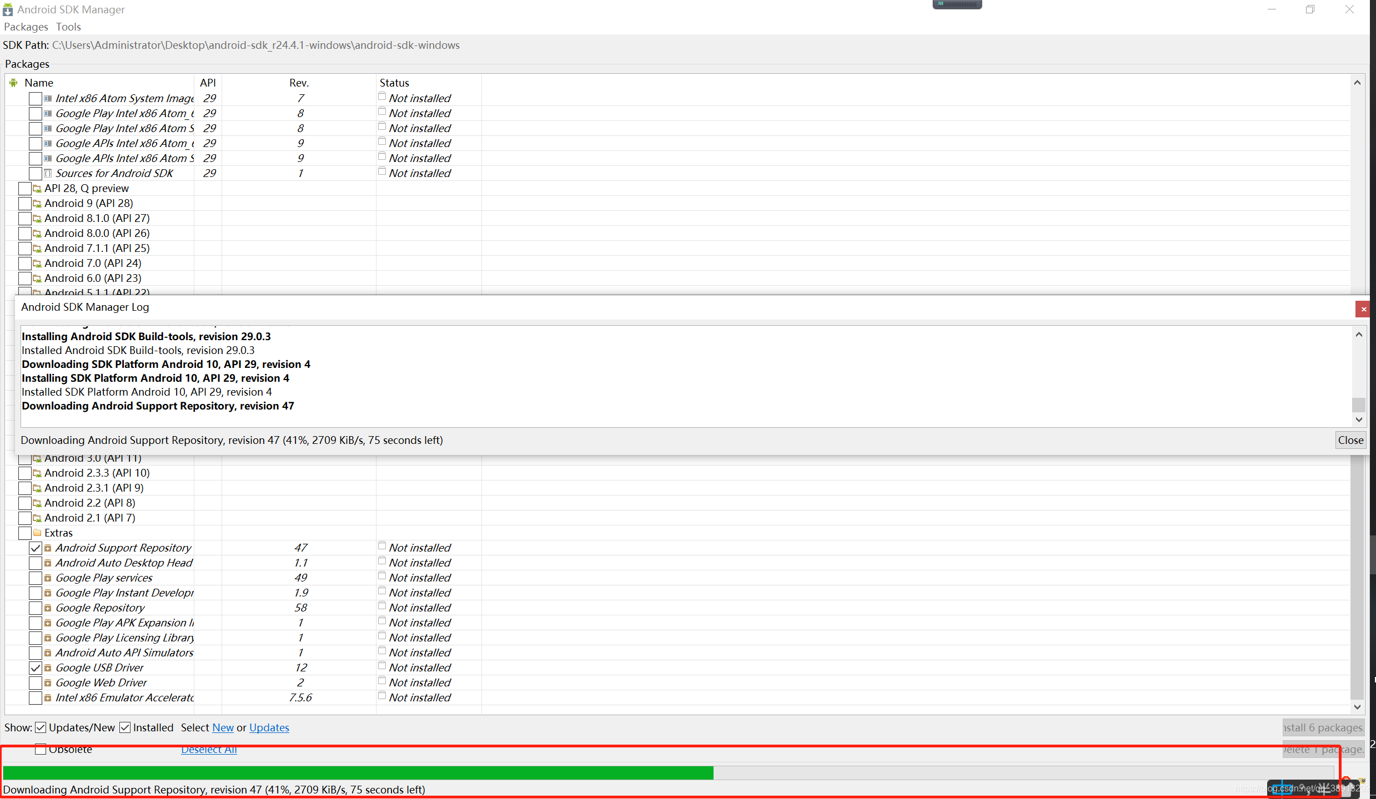This screenshot has width=1376, height=799.
Task: Click the Select Updates link
Action: coord(269,727)
